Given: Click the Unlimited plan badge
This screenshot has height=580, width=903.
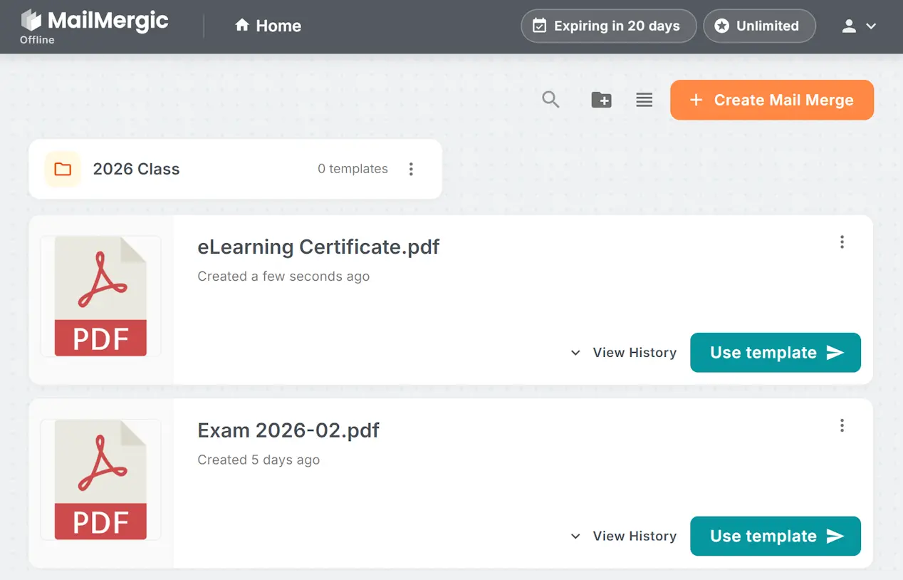Looking at the screenshot, I should point(758,26).
